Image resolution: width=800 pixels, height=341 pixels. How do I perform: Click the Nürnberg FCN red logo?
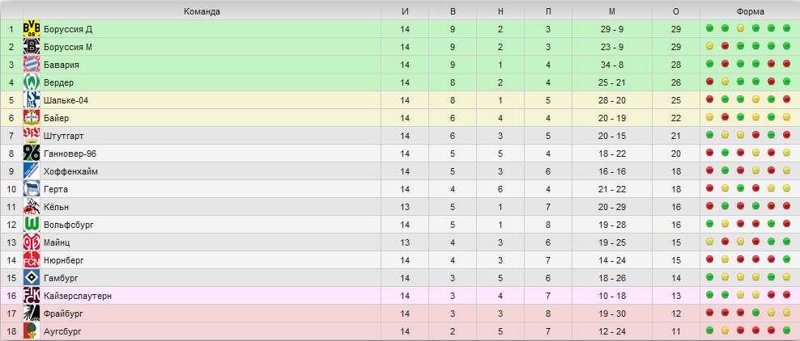coord(32,260)
